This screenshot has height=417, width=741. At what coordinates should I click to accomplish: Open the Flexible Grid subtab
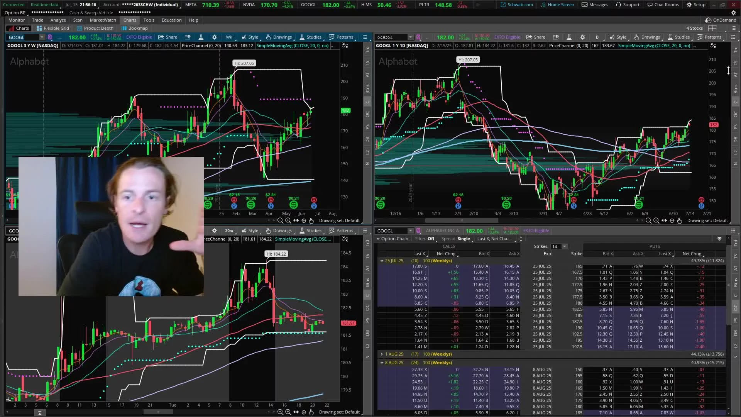coord(53,28)
